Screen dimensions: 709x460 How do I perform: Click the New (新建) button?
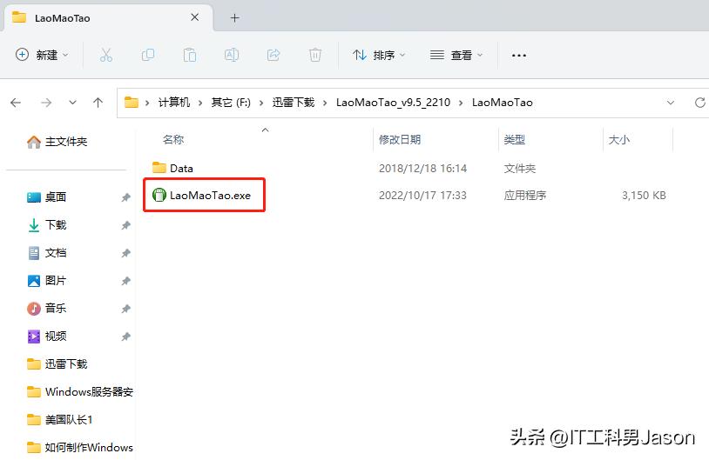coord(42,55)
